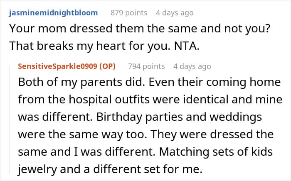Click the 794 points score

(146, 66)
